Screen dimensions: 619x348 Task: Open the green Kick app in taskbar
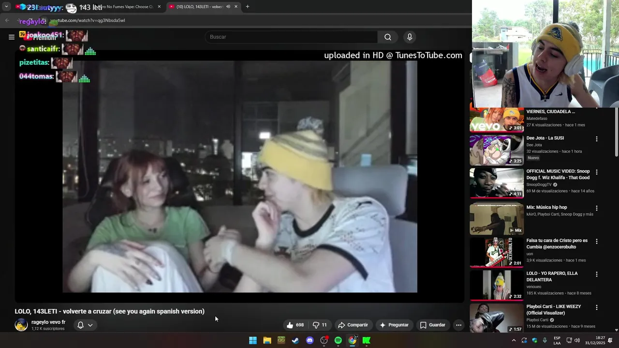click(x=367, y=340)
